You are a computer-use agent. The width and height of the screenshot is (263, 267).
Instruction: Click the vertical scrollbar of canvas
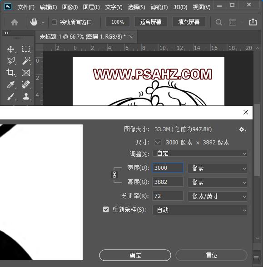(x=257, y=140)
